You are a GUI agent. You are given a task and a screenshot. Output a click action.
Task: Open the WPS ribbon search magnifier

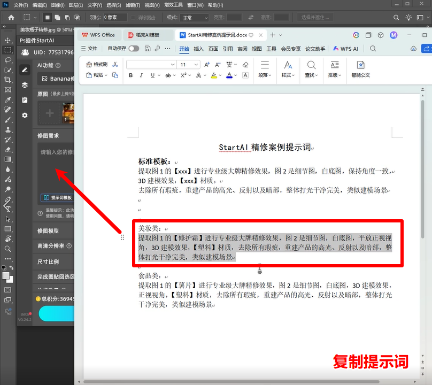click(x=373, y=49)
